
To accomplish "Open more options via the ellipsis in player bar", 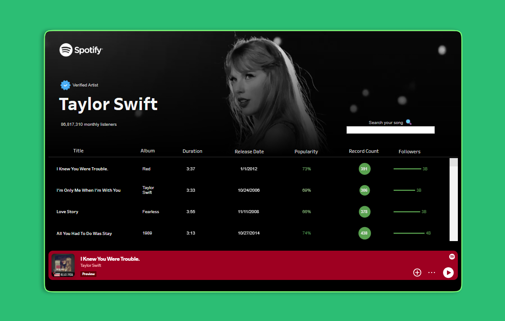I will pos(431,273).
